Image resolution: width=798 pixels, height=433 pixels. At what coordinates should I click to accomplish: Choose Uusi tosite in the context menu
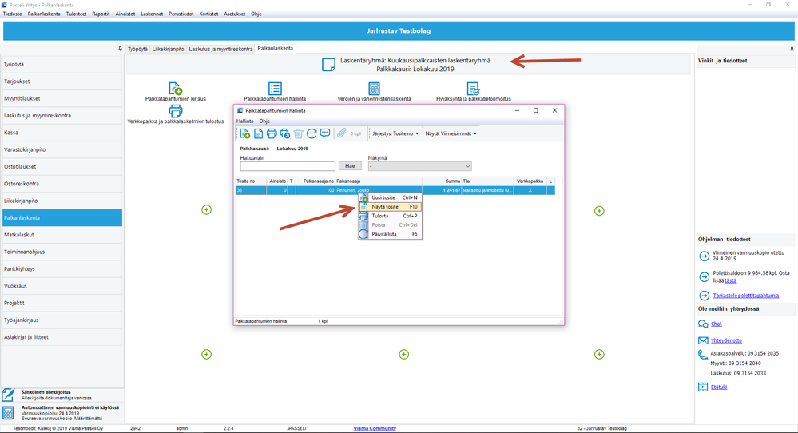click(391, 197)
